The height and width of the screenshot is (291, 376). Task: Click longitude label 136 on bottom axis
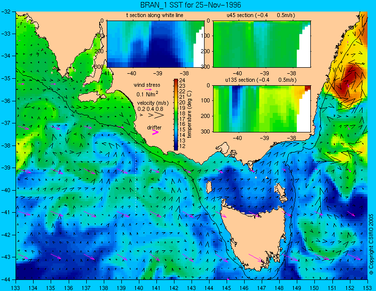(x=69, y=288)
